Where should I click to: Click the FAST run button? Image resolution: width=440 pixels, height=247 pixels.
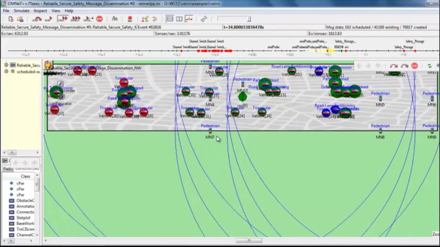[63, 19]
